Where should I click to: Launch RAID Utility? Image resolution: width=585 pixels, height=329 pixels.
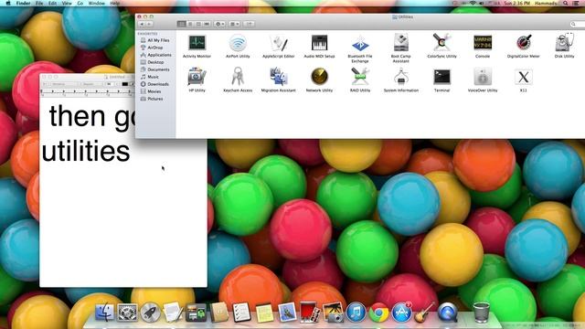click(x=360, y=80)
